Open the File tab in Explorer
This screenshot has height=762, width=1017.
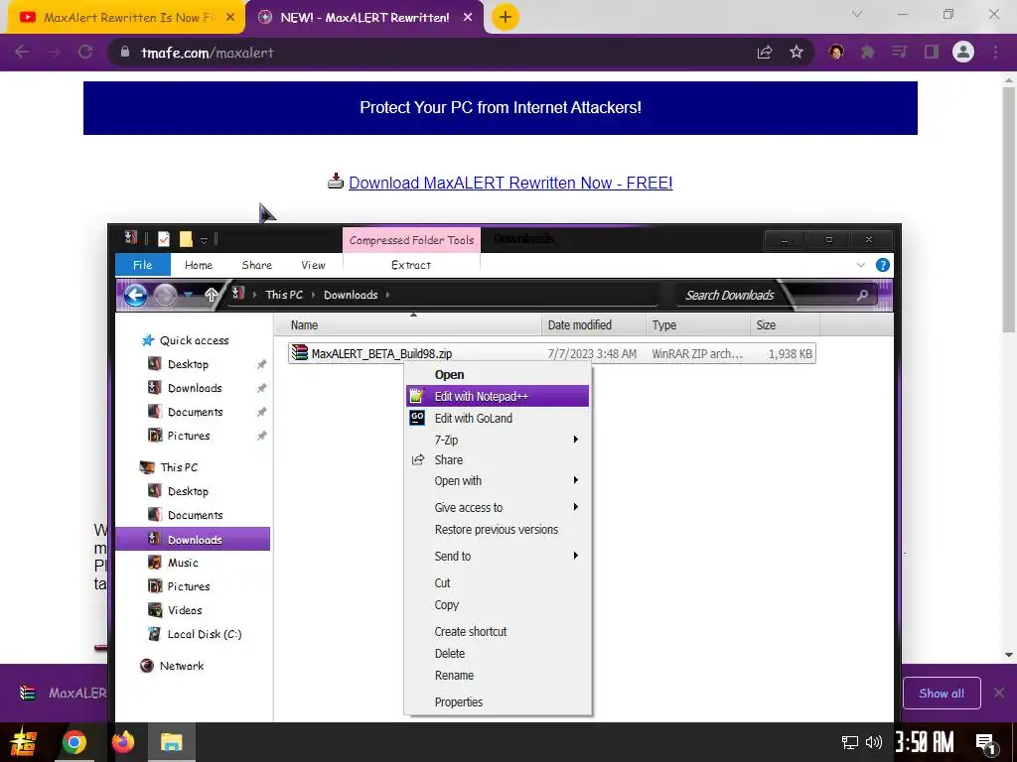pos(143,265)
